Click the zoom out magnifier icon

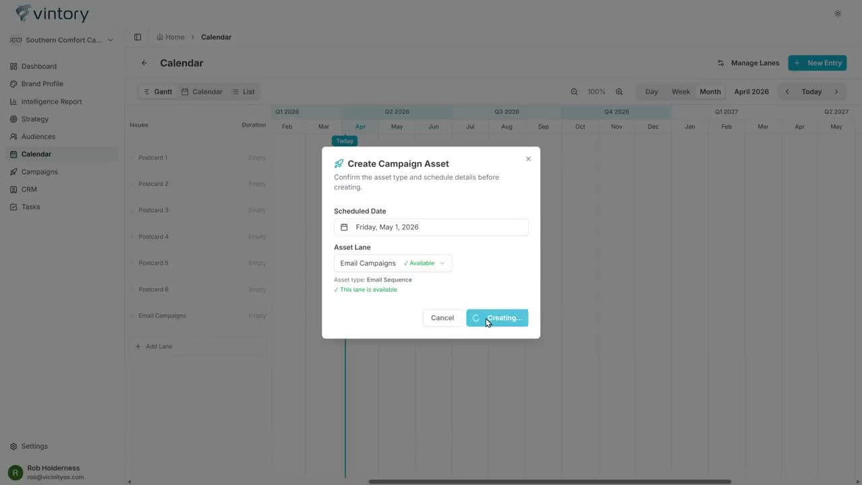click(574, 92)
